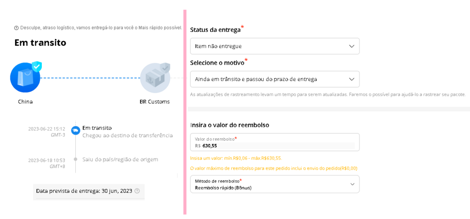This screenshot has height=219, width=470.
Task: Open the Status da entrega dropdown
Action: (274, 46)
